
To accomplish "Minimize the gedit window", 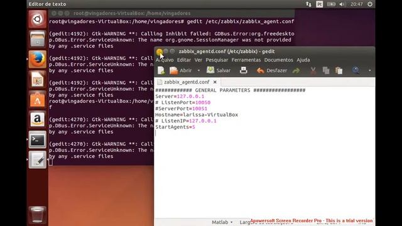I will coord(166,51).
